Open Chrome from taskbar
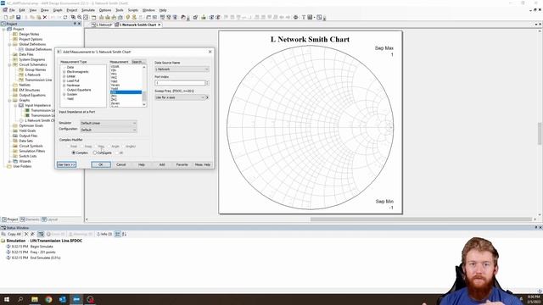This screenshot has height=305, width=543. coord(48,299)
